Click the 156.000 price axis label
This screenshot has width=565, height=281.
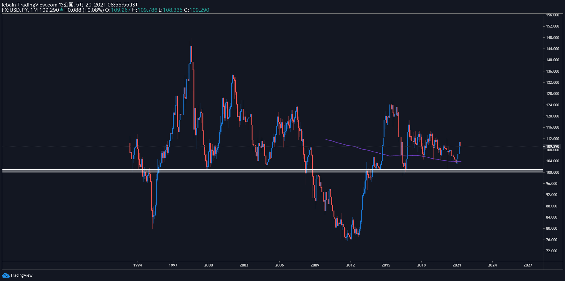(553, 15)
